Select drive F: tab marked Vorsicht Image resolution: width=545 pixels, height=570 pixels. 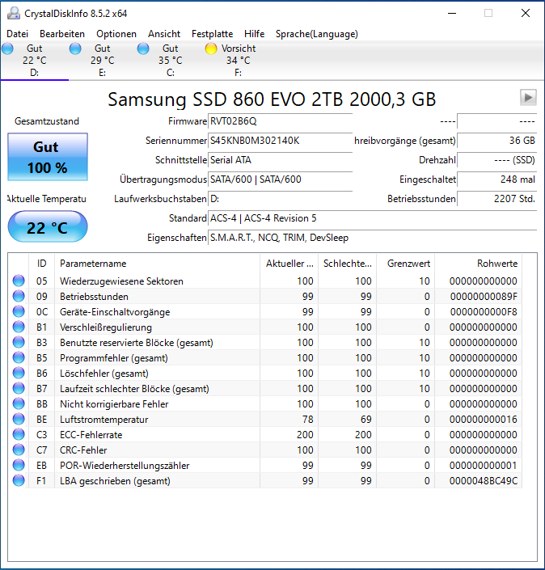(x=239, y=61)
